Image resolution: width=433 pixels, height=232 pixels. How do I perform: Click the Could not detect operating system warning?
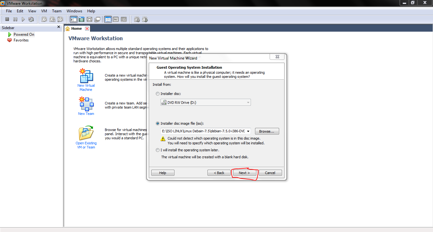[x=216, y=141]
